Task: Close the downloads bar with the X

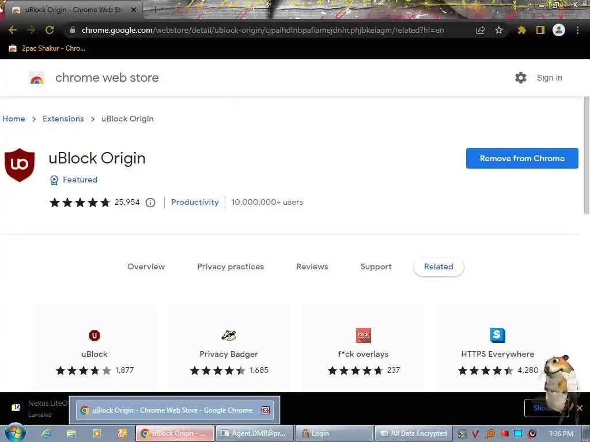Action: 580,408
